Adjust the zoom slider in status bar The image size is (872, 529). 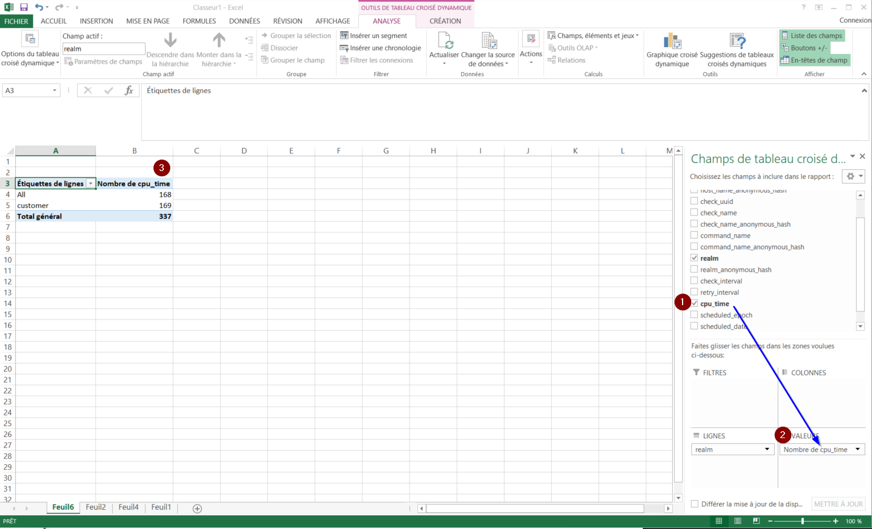pos(803,521)
